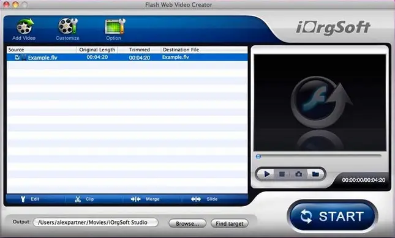Click the Trimmed value 00:04:20
The width and height of the screenshot is (395, 238).
[x=140, y=58]
